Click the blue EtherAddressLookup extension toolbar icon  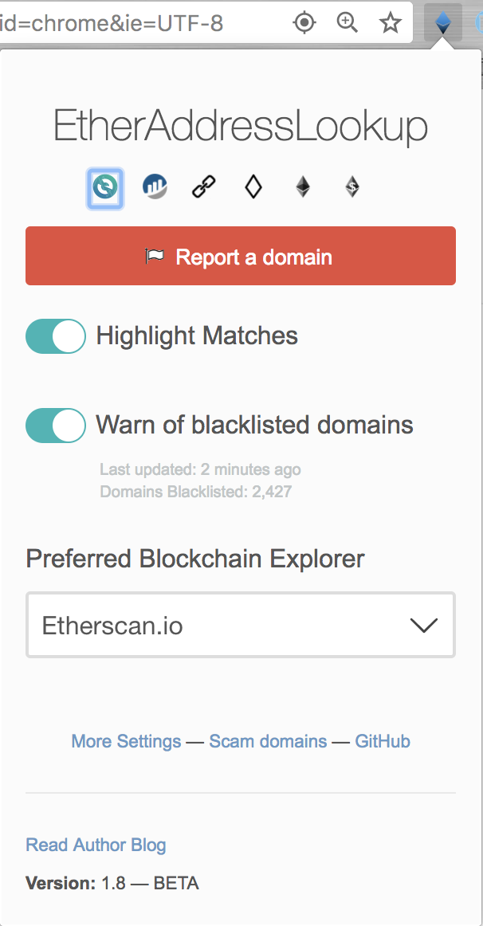(x=443, y=23)
